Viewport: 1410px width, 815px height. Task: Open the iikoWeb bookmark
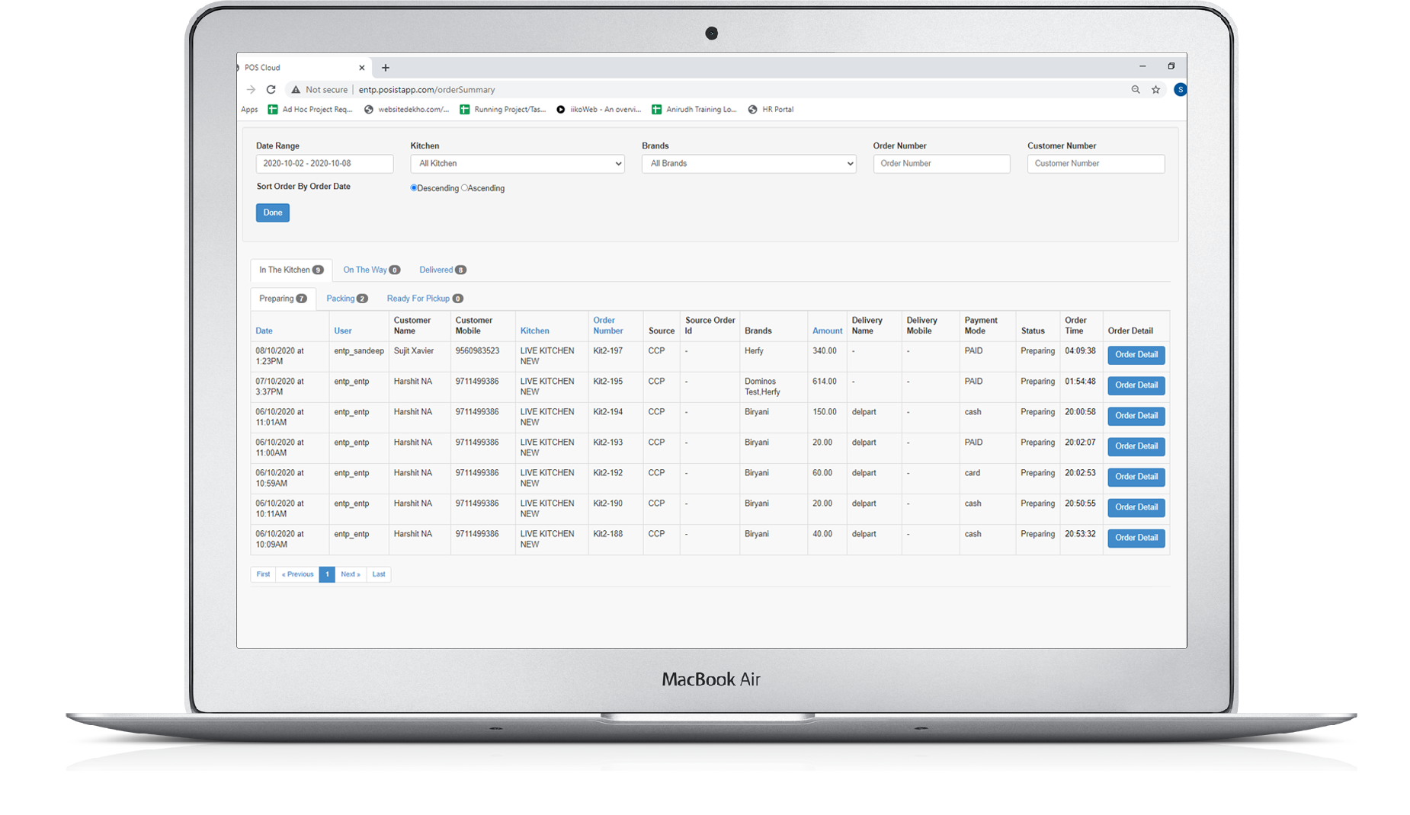[599, 110]
